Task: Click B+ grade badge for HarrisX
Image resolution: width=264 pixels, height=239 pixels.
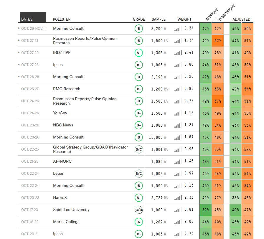Action: click(139, 198)
